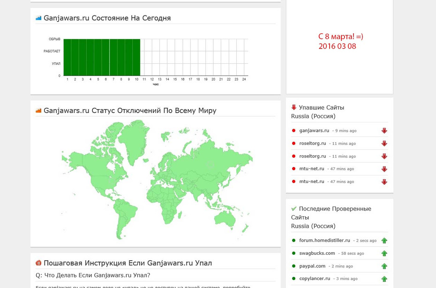Click the 'С 8 марта! =)' red banner text

341,37
